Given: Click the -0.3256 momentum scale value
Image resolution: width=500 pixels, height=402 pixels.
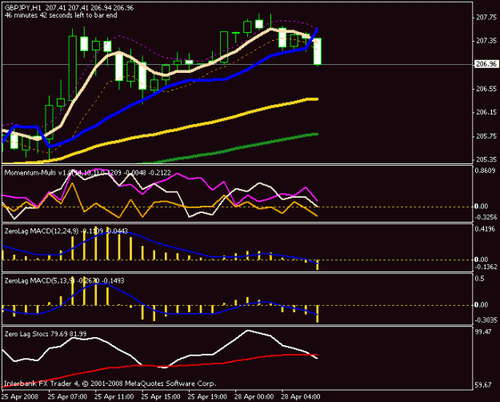Looking at the screenshot, I should (485, 218).
